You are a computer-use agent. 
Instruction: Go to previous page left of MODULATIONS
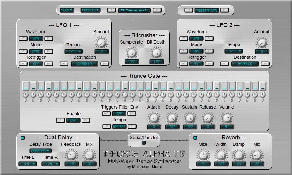point(189,10)
